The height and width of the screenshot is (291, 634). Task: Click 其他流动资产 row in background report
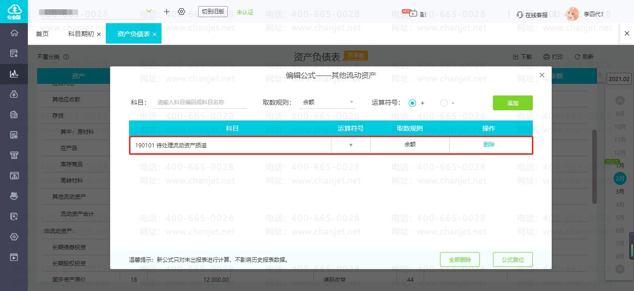(x=69, y=197)
